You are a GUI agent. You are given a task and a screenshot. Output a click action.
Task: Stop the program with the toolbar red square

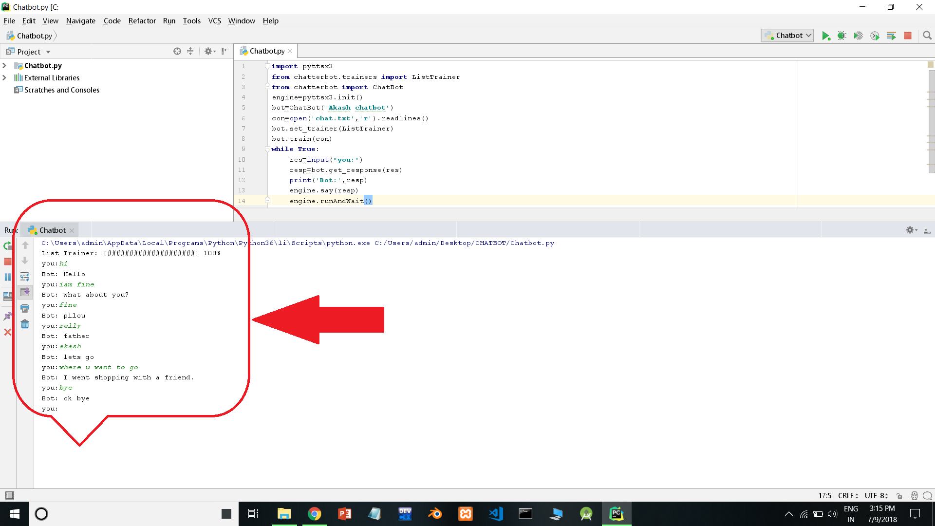908,36
